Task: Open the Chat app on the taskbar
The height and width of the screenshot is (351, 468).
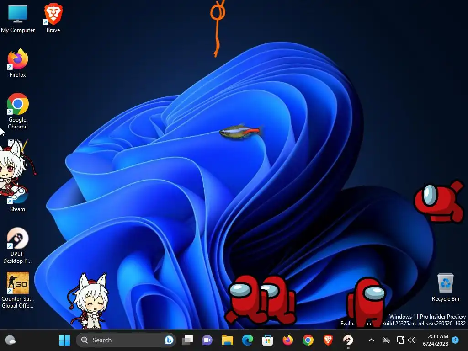Action: [207, 340]
